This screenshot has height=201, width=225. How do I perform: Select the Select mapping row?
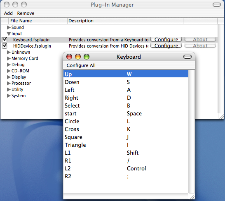[126, 105]
